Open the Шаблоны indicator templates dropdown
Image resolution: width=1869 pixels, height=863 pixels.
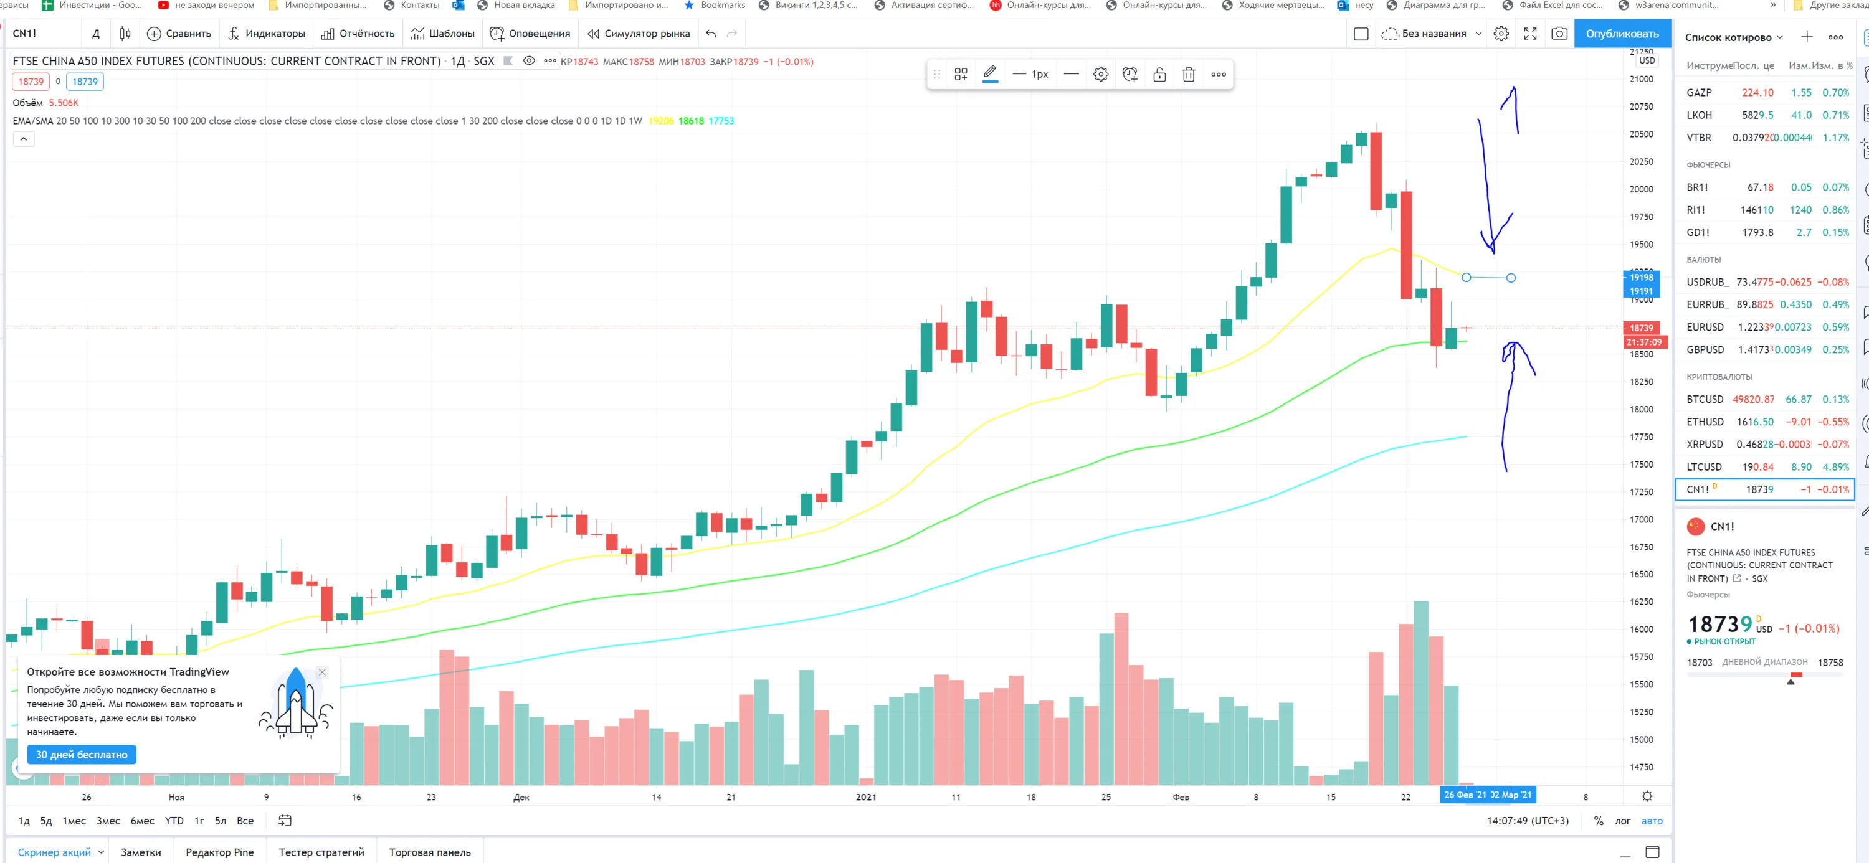(442, 34)
